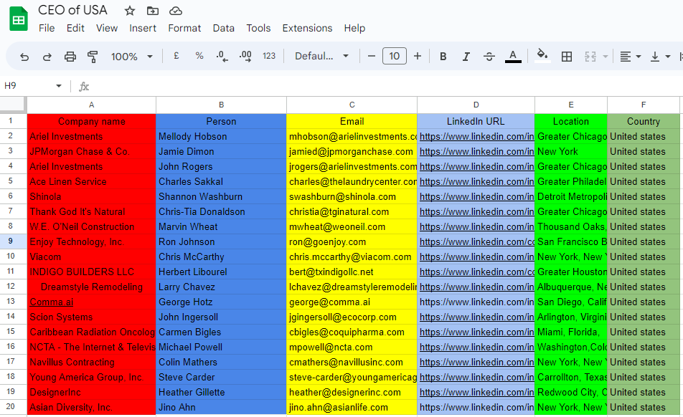Open the Extensions menu
This screenshot has width=683, height=417.
(x=307, y=28)
